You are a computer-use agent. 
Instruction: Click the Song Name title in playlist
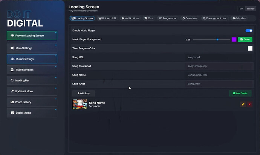pyautogui.click(x=97, y=103)
